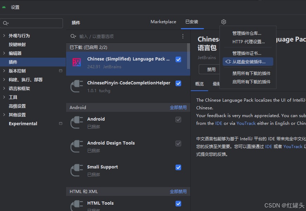Toggle the Android Design Tools checkbox

click(178, 143)
